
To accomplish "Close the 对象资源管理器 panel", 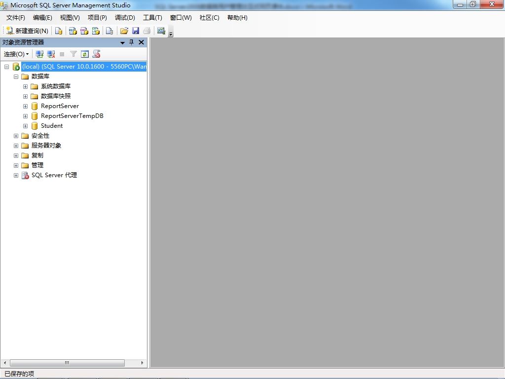I will coord(141,42).
